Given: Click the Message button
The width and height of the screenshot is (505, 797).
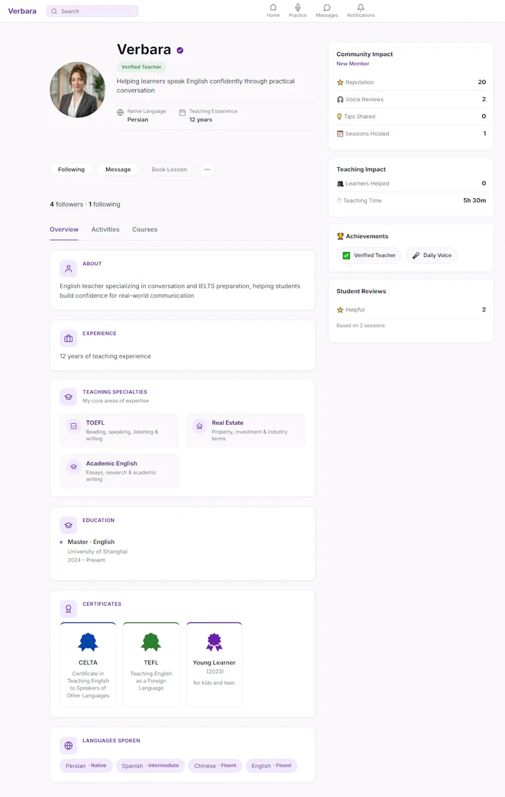Looking at the screenshot, I should [118, 169].
